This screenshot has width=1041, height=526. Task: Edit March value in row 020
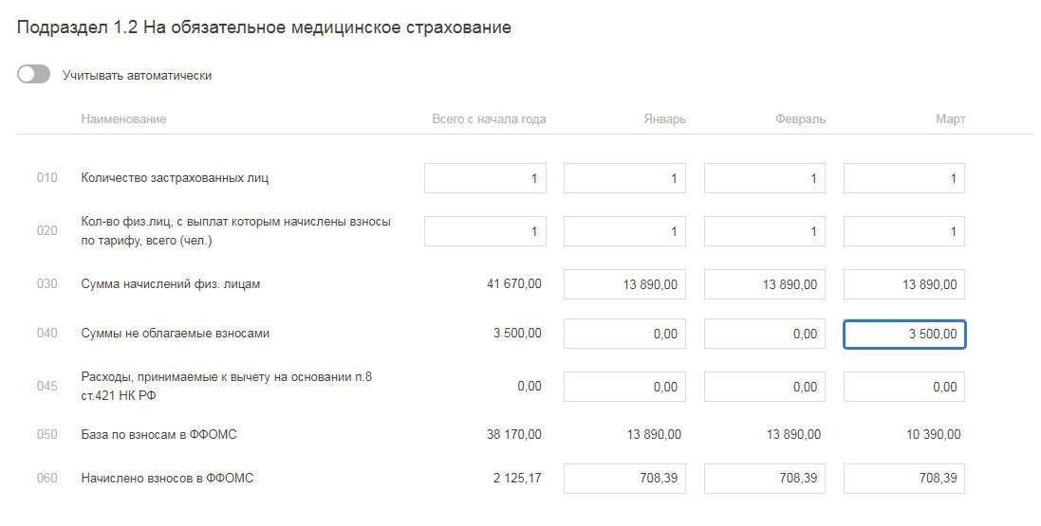903,231
